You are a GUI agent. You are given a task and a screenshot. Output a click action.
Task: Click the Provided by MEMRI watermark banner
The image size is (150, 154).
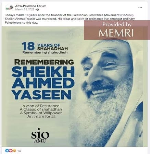pos(117,30)
